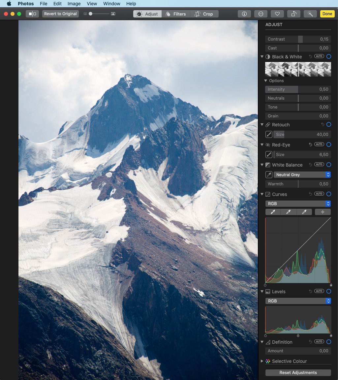
Task: Click AUTO for Curves
Action: click(319, 194)
